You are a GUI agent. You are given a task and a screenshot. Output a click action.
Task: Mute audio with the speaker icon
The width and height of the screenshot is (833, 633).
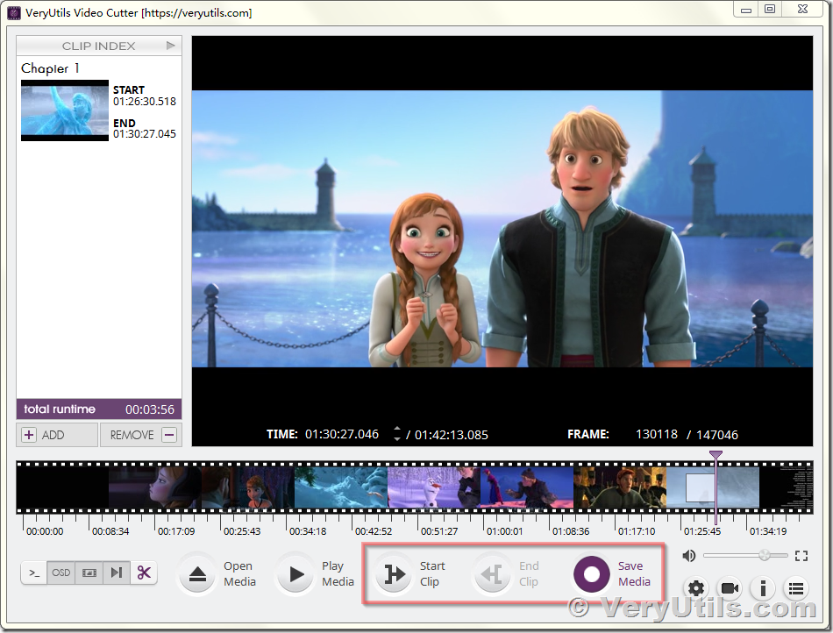click(x=688, y=556)
